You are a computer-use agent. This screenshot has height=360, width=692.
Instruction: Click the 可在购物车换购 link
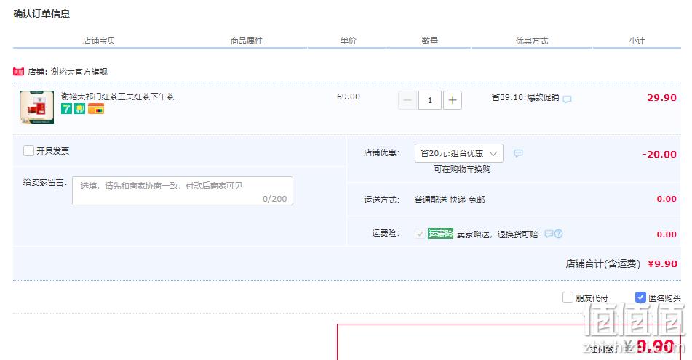[x=462, y=169]
